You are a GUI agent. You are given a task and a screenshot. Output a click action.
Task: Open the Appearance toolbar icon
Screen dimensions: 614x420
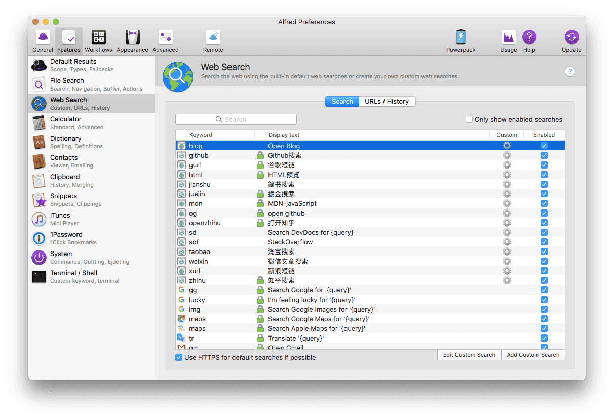click(x=132, y=41)
